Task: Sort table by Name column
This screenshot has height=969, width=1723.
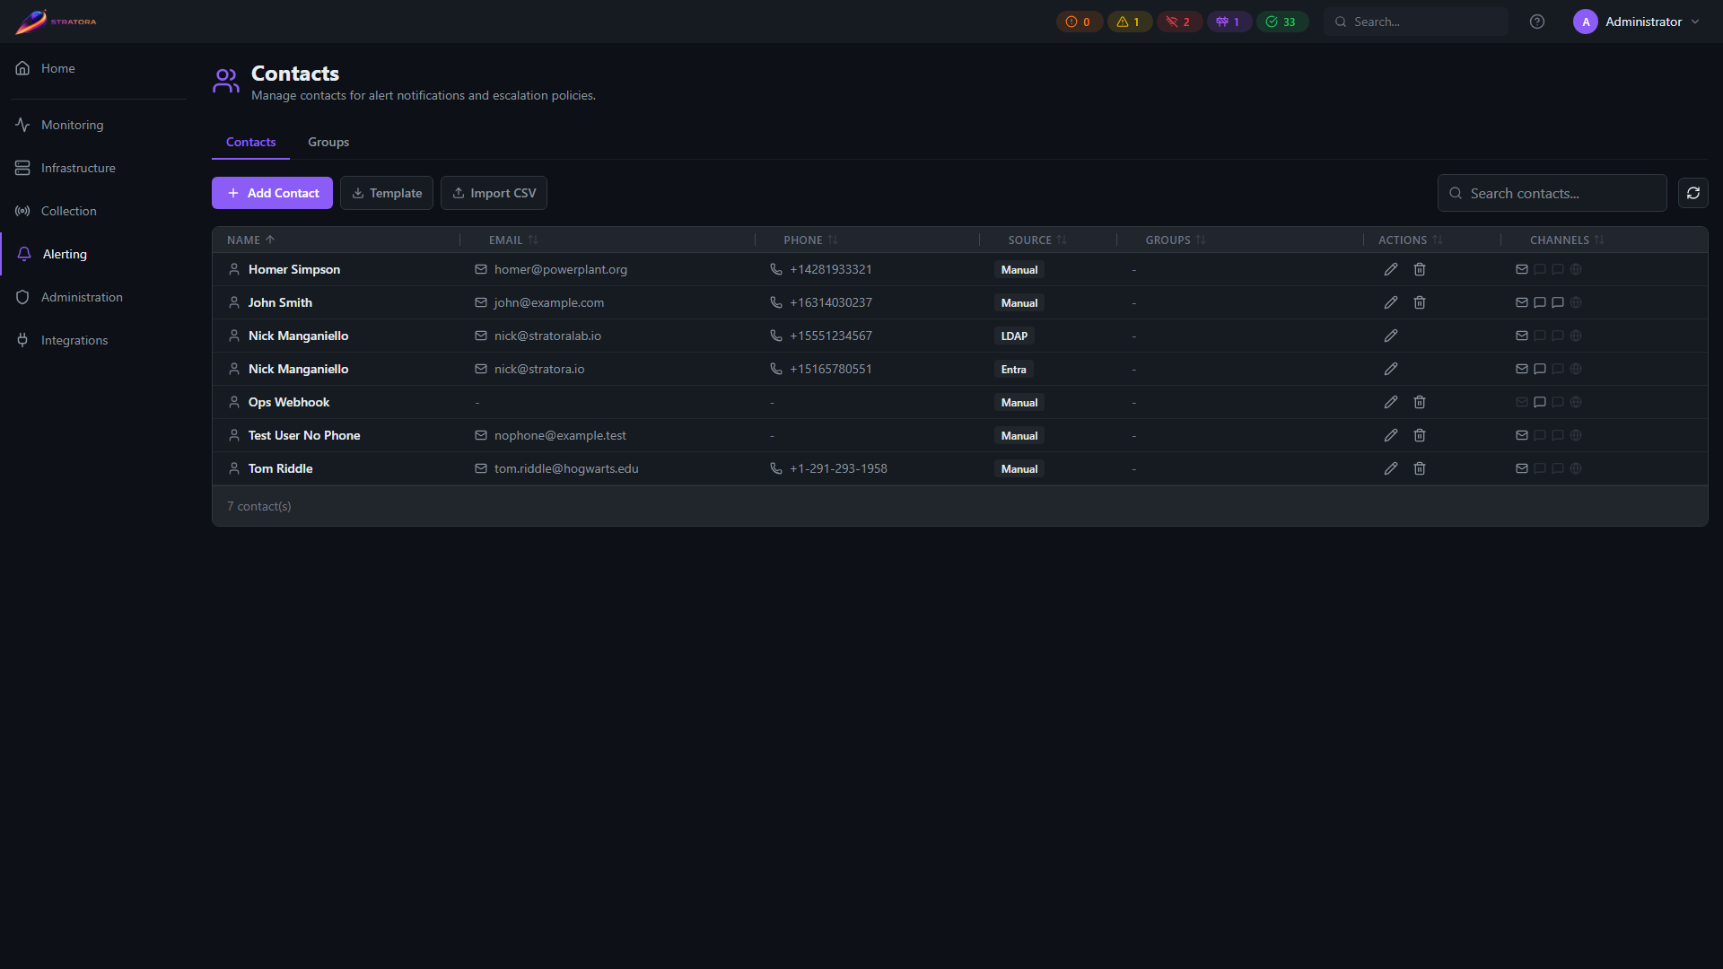Action: (x=250, y=240)
